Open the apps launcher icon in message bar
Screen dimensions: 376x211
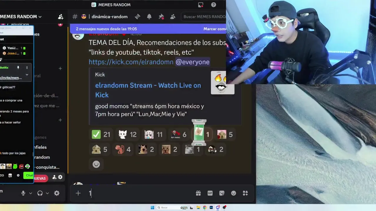tap(245, 193)
